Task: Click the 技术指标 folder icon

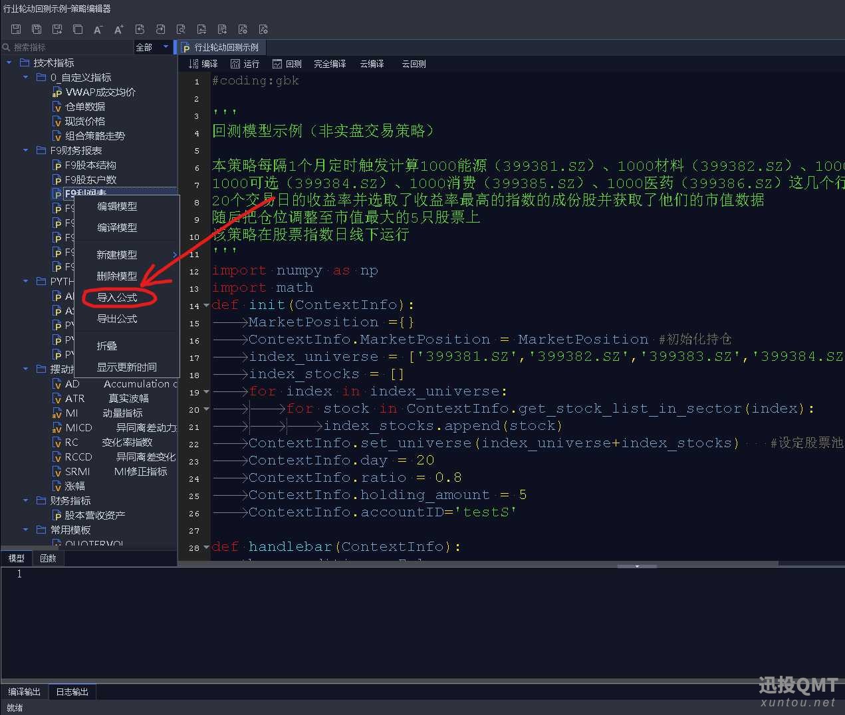Action: click(25, 62)
